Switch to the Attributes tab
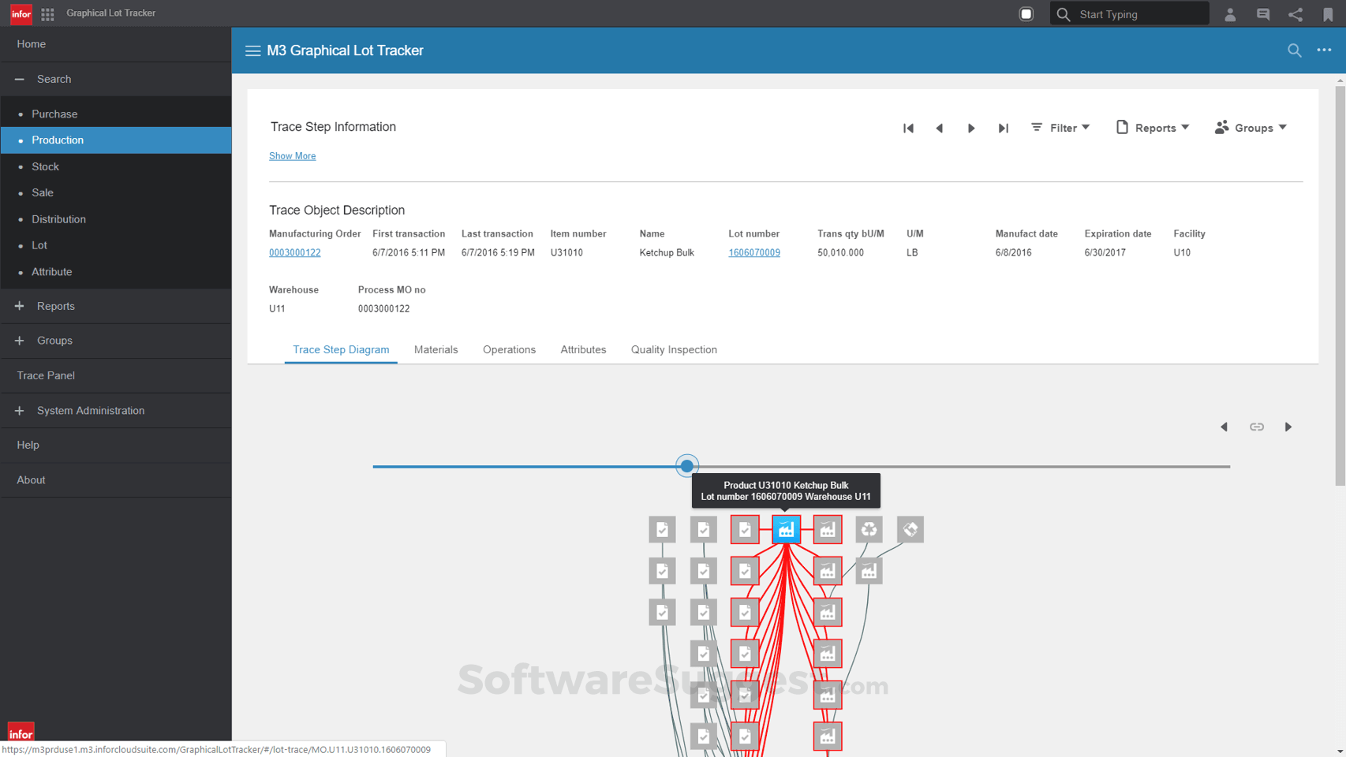The image size is (1346, 757). [x=583, y=350]
